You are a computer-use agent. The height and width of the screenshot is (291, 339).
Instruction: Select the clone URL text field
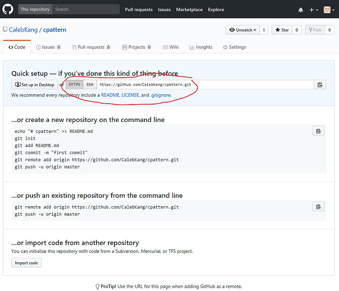(205, 85)
